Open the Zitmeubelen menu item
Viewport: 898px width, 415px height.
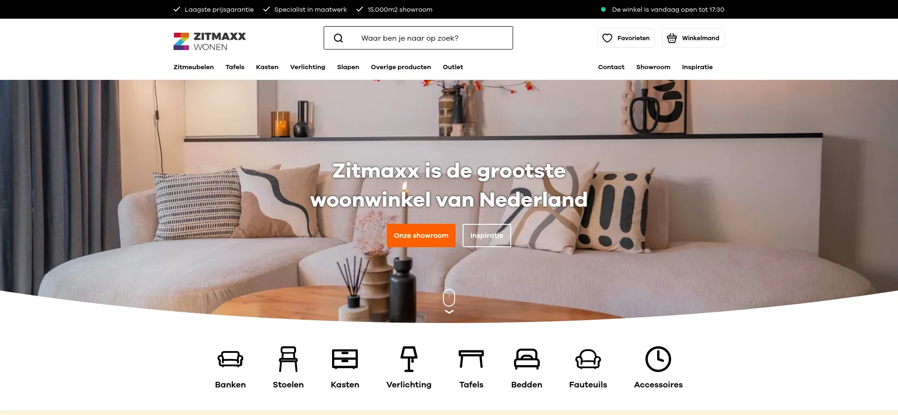(x=194, y=67)
